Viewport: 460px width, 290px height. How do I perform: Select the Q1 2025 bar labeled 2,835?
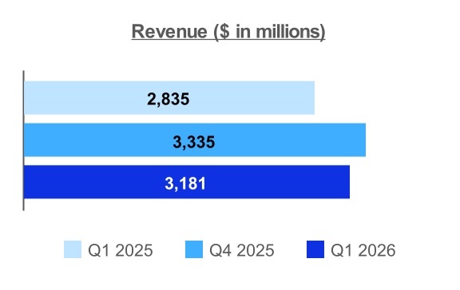click(169, 98)
